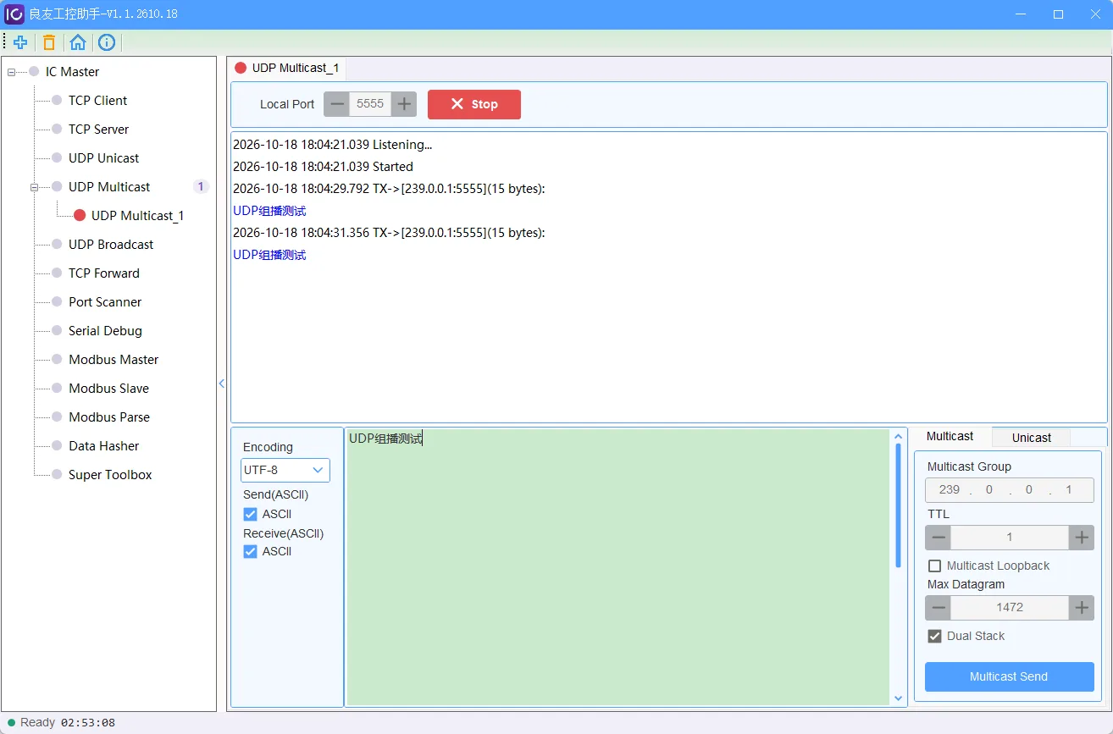Image resolution: width=1113 pixels, height=734 pixels.
Task: Click the Local Port 5555 field
Action: pyautogui.click(x=370, y=104)
